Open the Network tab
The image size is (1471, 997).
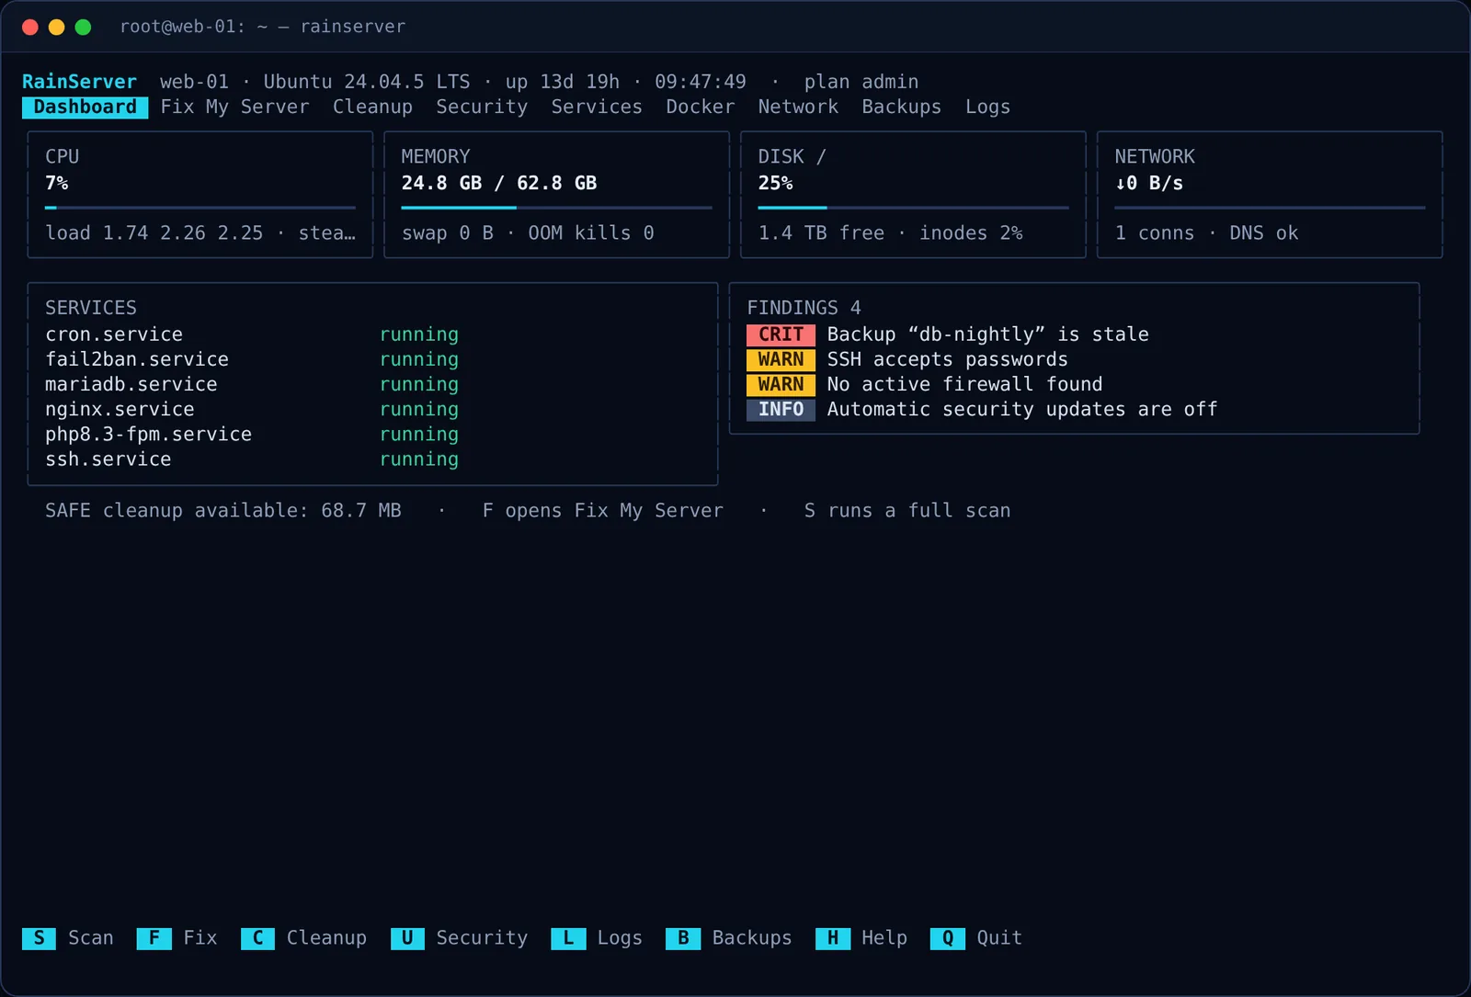point(798,108)
